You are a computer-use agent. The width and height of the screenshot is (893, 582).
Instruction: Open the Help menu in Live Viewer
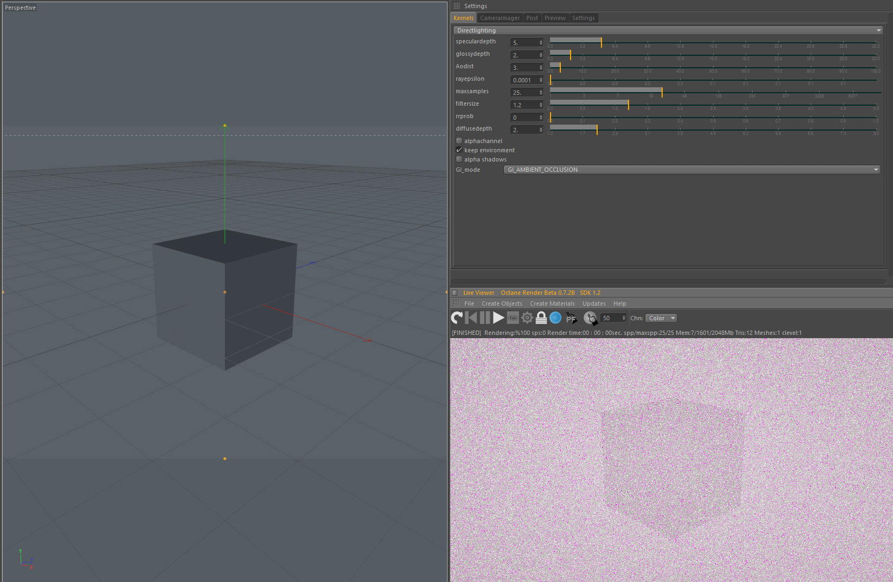620,303
